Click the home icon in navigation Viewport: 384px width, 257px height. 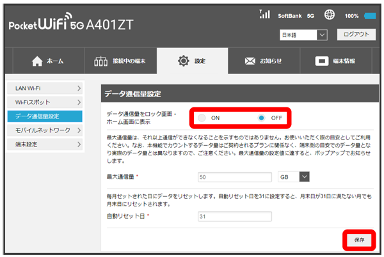coord(36,61)
